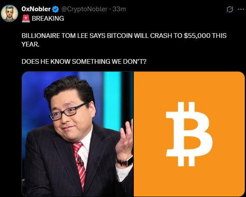Open the Tom Lee photo's blue studio backdrop

click(x=34, y=97)
